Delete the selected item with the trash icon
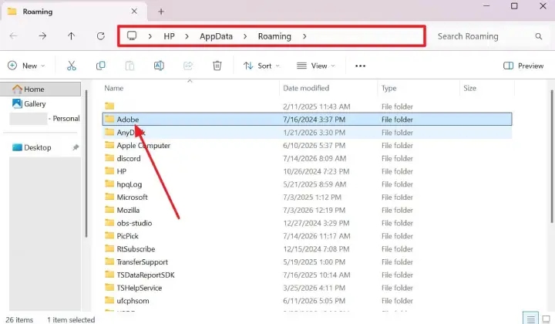Screen dimensions: 555x324 coord(217,66)
